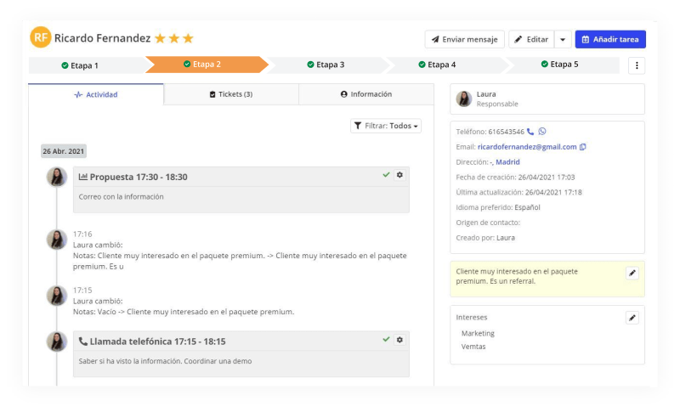The width and height of the screenshot is (680, 412).
Task: Click Creado por: Laura
Action: [485, 238]
